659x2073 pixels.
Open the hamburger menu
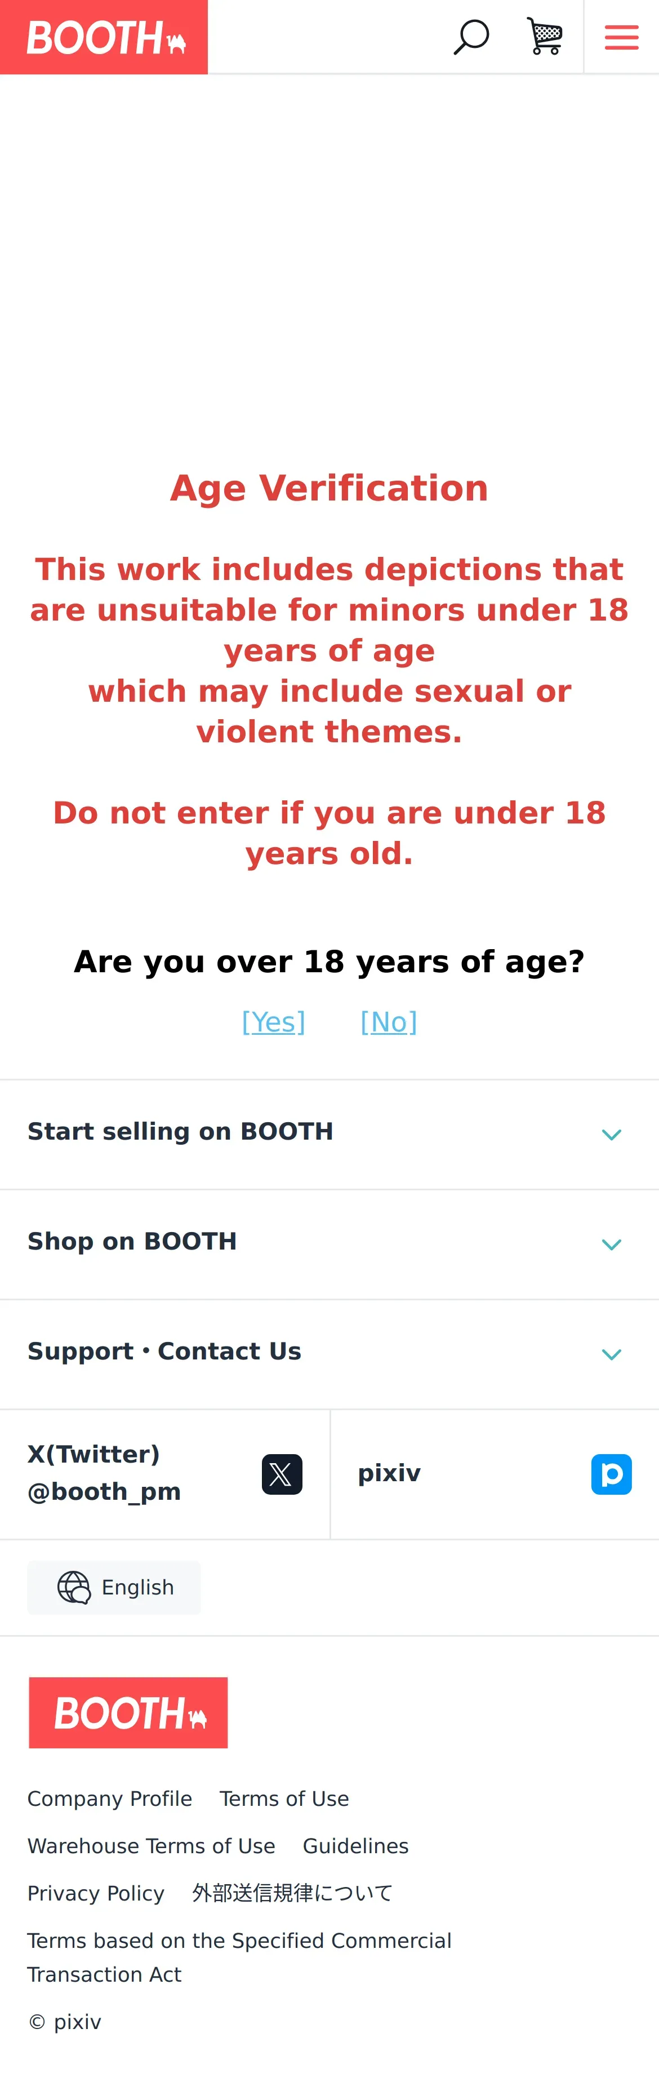(621, 37)
